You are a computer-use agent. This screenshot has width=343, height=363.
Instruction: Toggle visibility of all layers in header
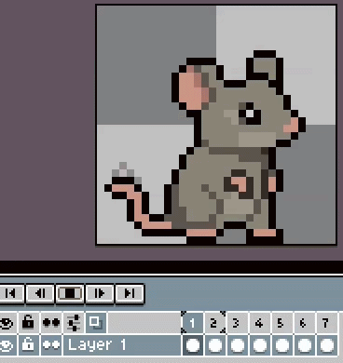click(x=7, y=323)
